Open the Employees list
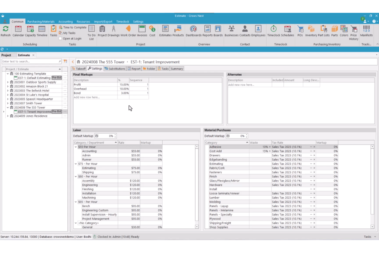Image resolution: width=379 pixels, height=253 pixels. coord(258,31)
